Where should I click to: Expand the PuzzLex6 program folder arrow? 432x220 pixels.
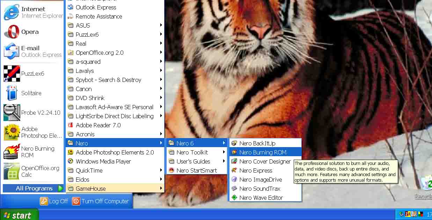[161, 35]
